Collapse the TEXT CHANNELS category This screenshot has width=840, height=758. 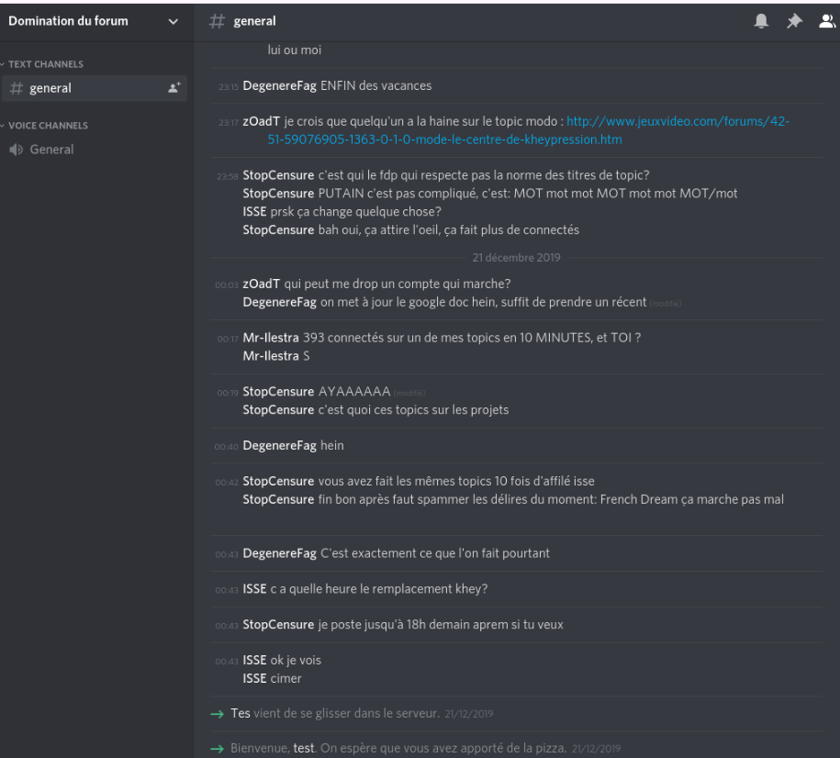[45, 64]
